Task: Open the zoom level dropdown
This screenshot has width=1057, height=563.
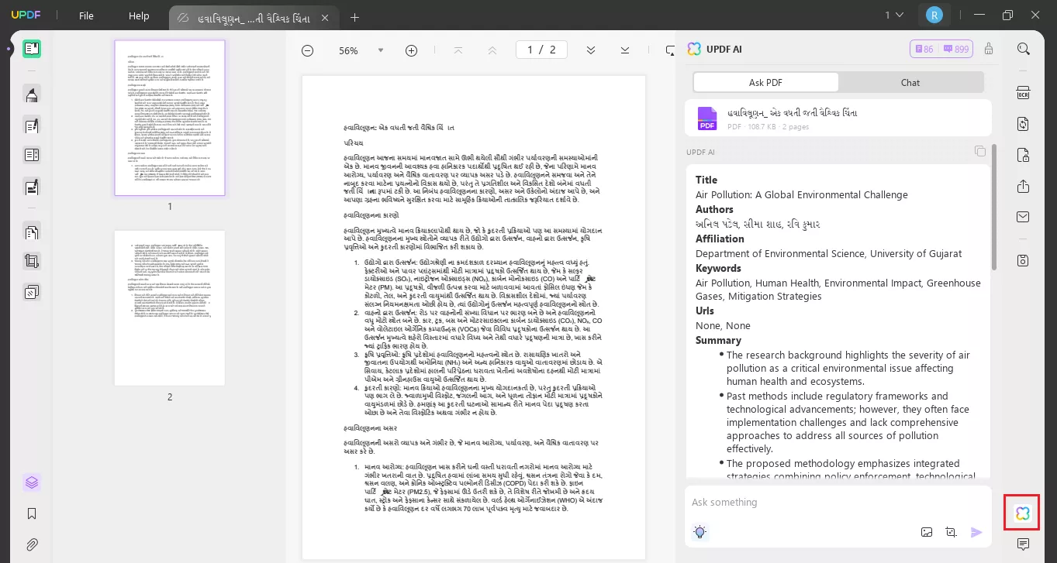Action: tap(381, 50)
